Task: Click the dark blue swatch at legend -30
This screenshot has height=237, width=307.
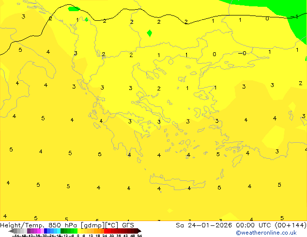Action: pos(46,231)
